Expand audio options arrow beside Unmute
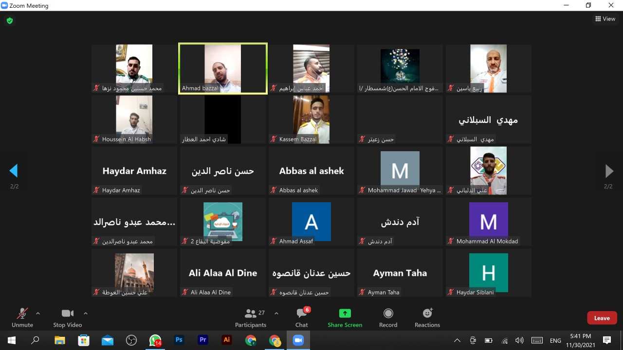Viewport: 623px width, 350px height. coord(38,313)
